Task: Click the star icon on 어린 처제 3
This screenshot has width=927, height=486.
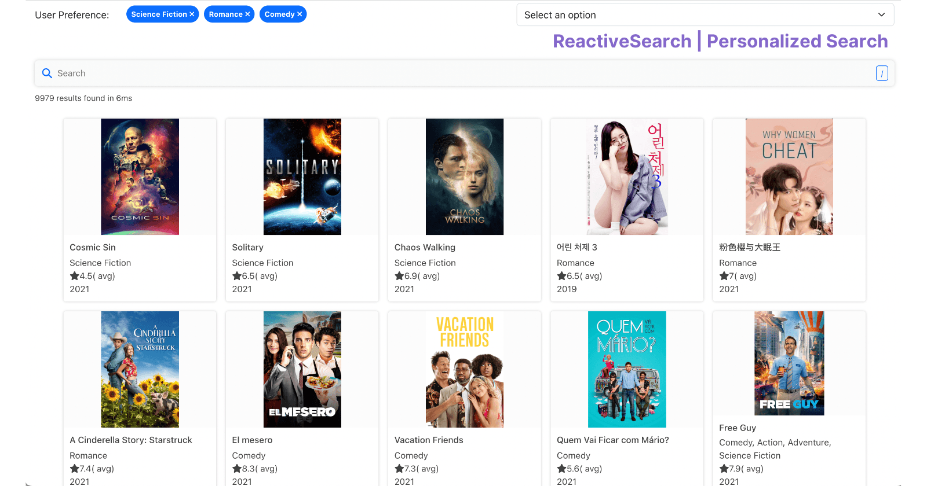Action: [x=561, y=276]
